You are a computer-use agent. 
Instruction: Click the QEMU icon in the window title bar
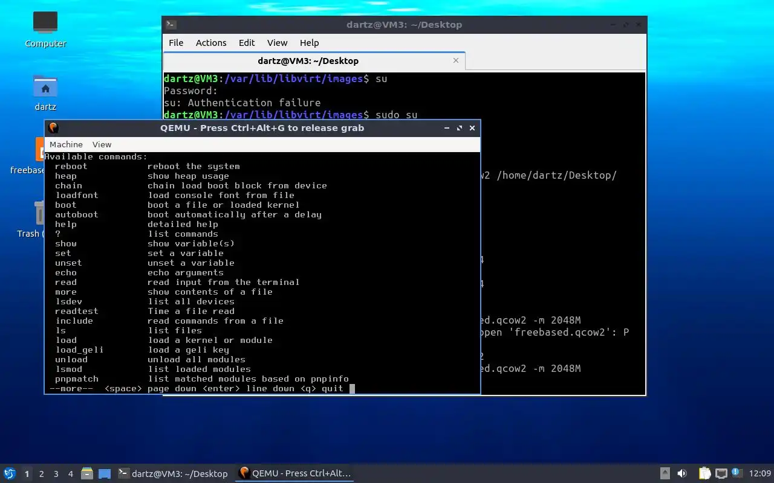tap(53, 128)
